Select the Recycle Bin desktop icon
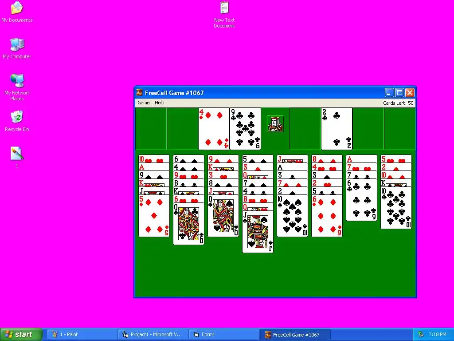 [x=17, y=121]
